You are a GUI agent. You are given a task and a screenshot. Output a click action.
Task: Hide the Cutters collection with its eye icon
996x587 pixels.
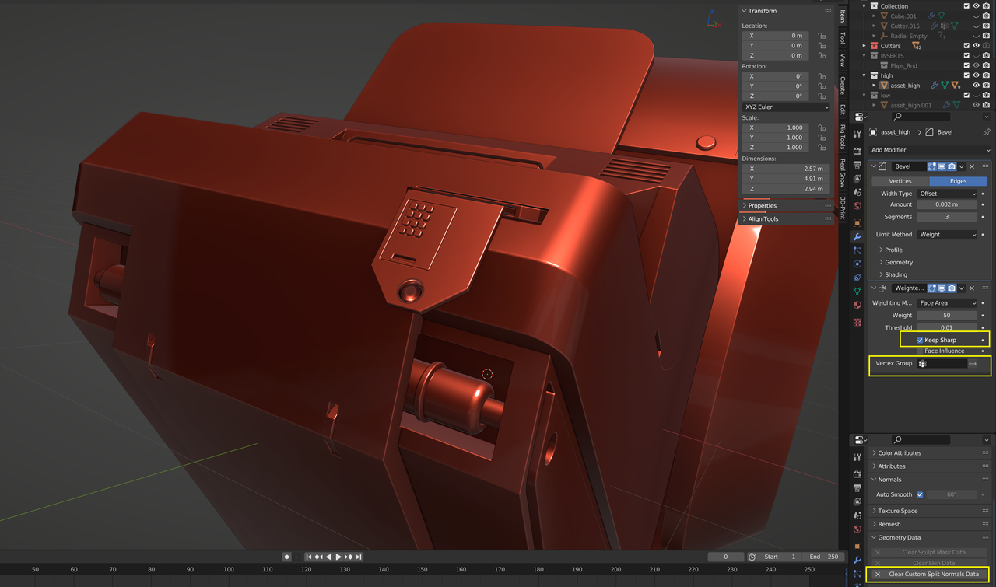click(976, 46)
